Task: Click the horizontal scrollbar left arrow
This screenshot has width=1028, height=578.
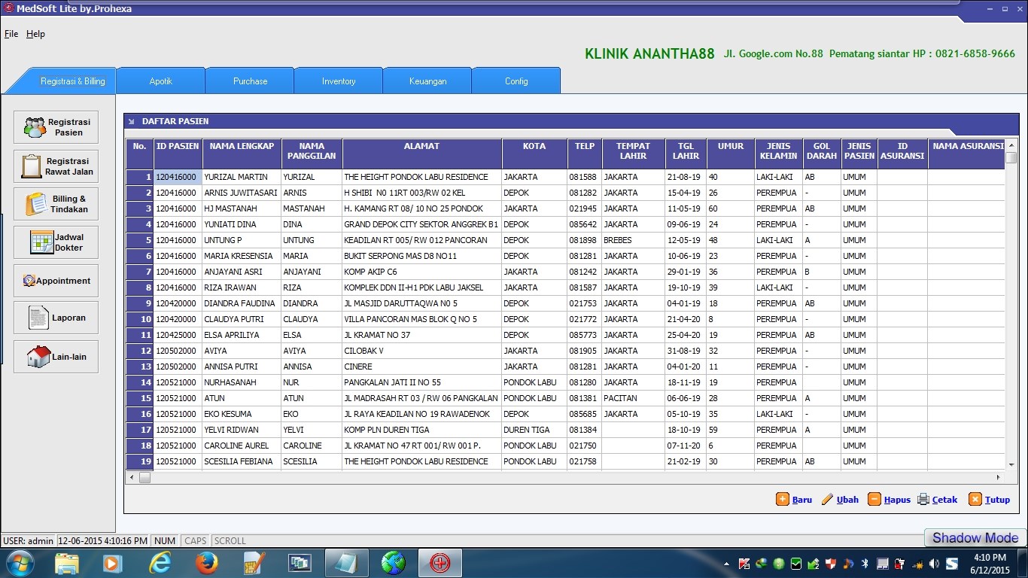Action: point(132,477)
